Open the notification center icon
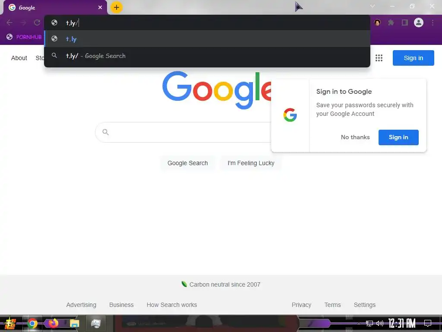The image size is (442, 332). coord(428,323)
